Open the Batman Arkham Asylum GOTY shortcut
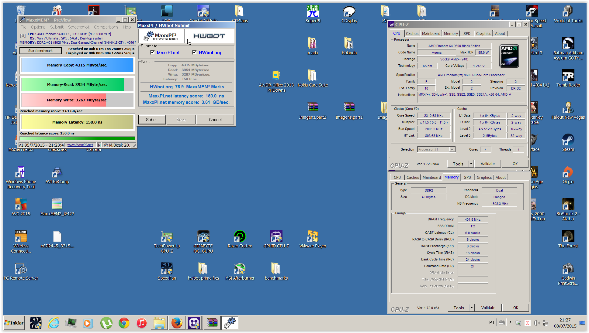589x333 pixels. (x=568, y=49)
